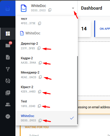Image resolution: width=110 pixels, height=136 pixels.
Task: Open the users icon in sidebar
Action: 8,104
